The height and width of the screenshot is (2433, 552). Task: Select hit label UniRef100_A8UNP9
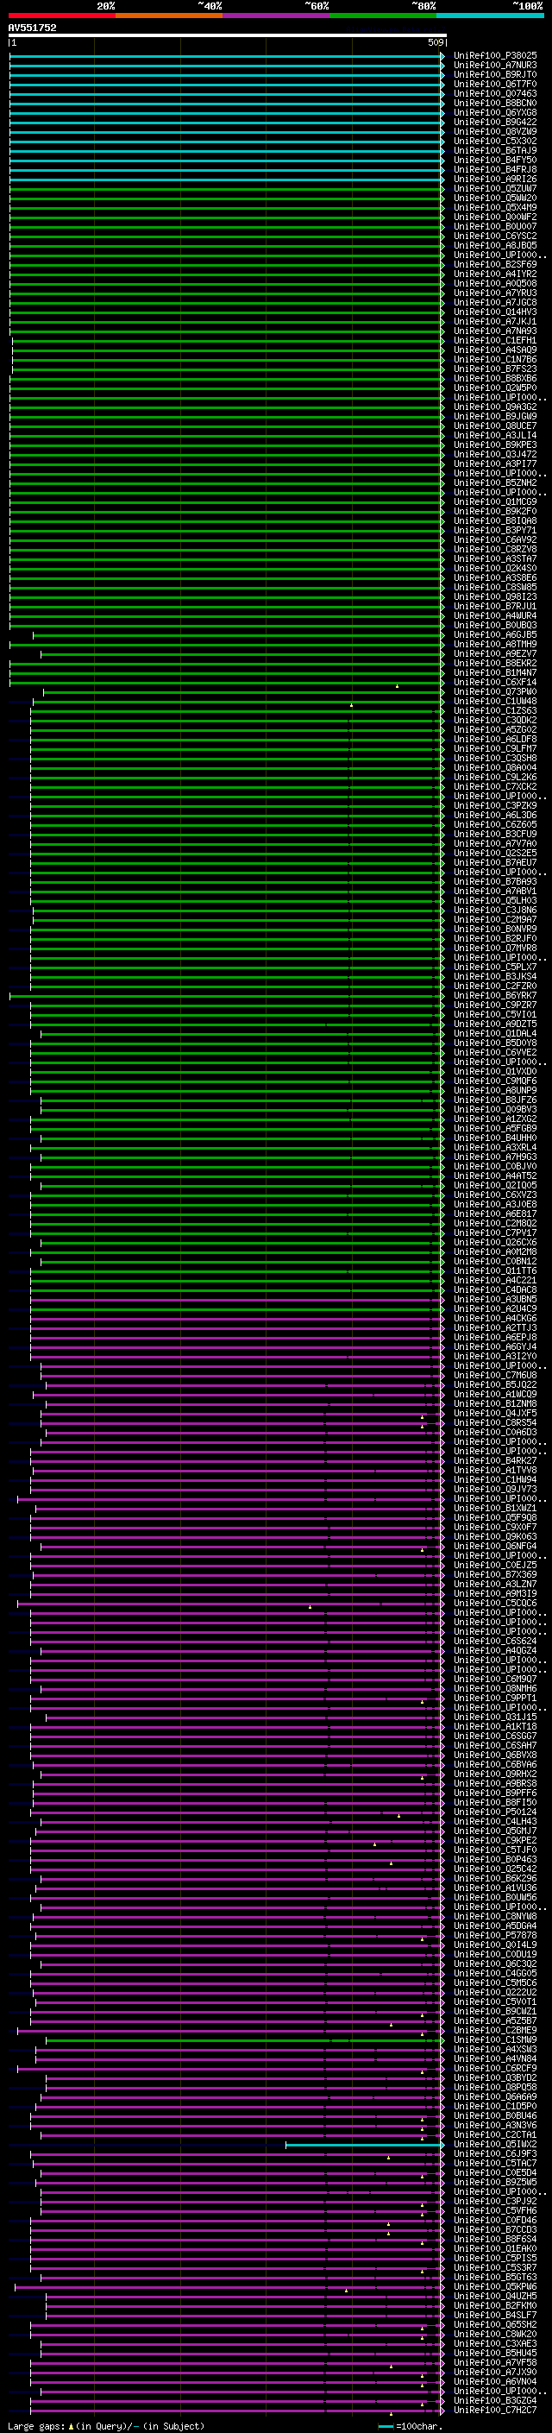[x=495, y=1091]
